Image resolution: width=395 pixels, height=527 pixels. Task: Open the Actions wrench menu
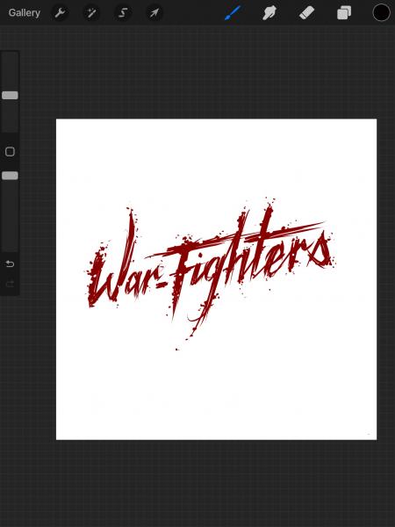click(60, 13)
